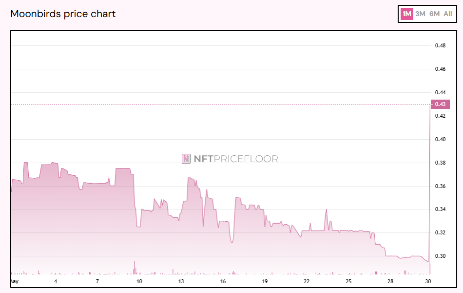Screen dimensions: 463x293
Task: Click the tallest volume bar near May 10
Action: [x=134, y=268]
